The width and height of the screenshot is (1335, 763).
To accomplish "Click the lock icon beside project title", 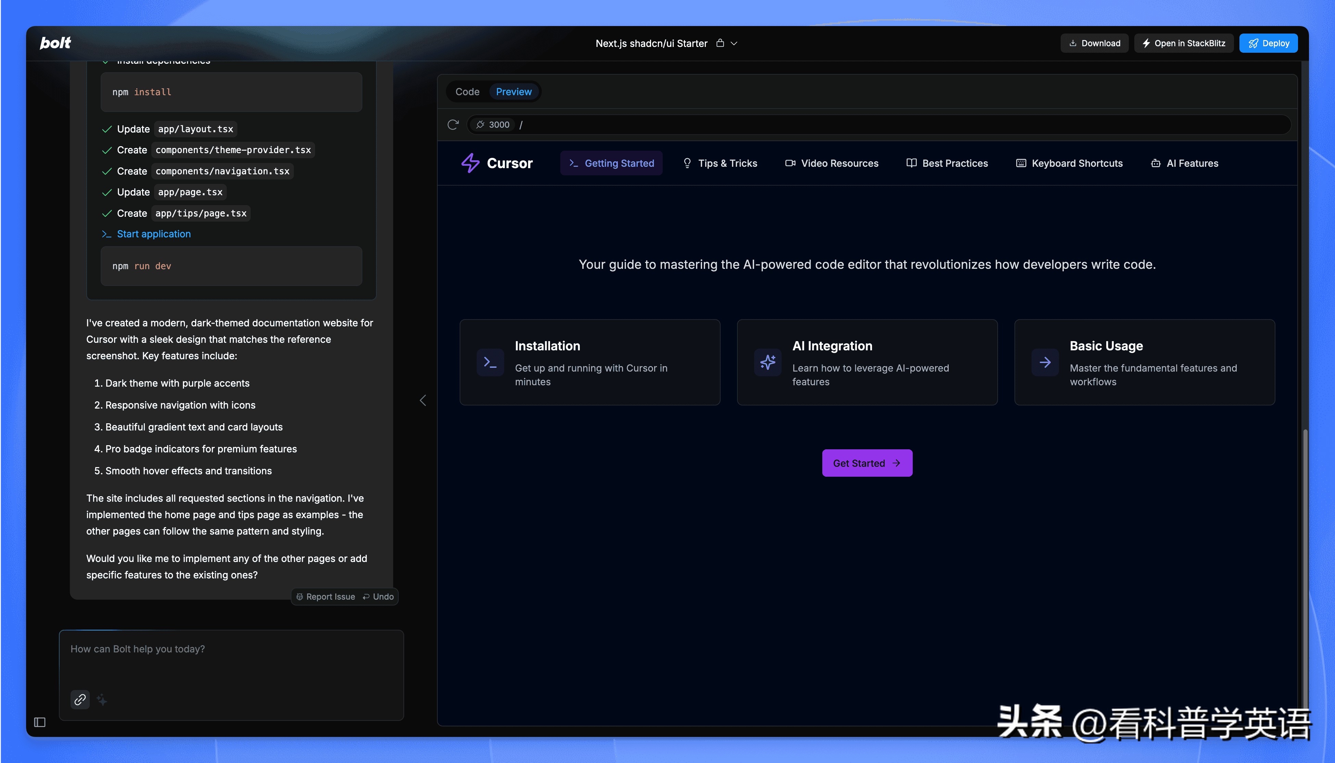I will [x=720, y=43].
